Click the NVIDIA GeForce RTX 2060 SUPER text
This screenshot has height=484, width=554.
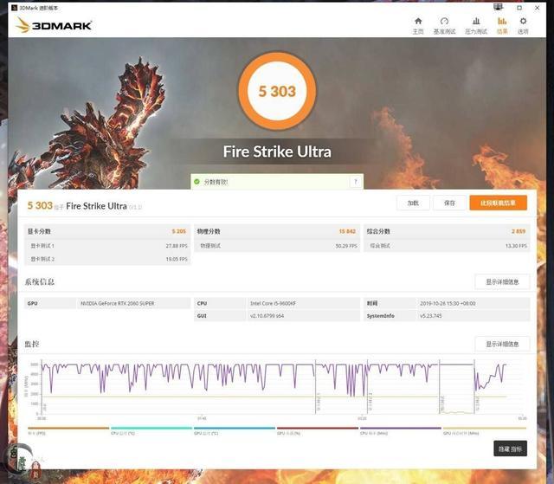tap(118, 303)
